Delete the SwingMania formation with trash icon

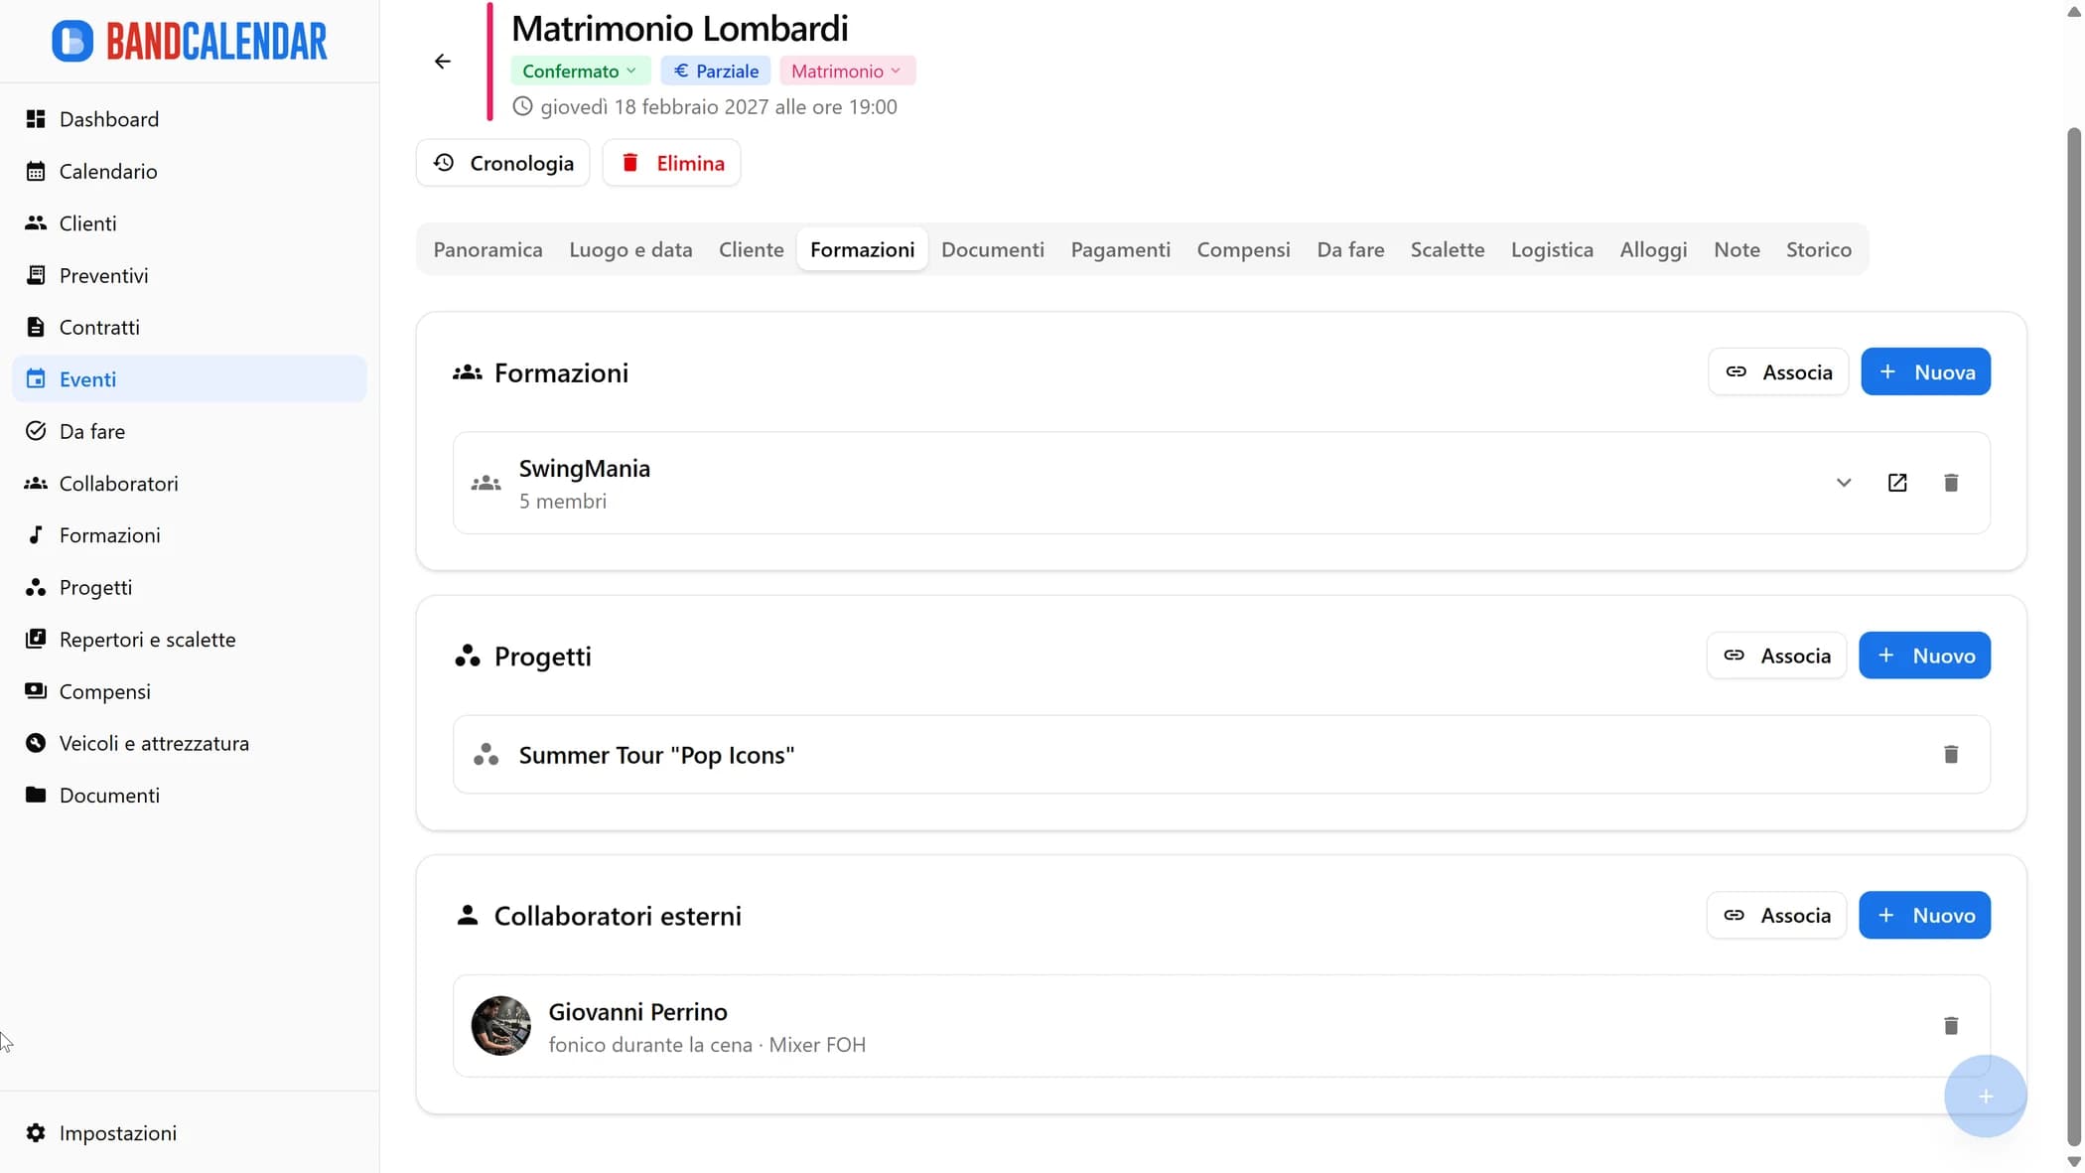pyautogui.click(x=1950, y=483)
